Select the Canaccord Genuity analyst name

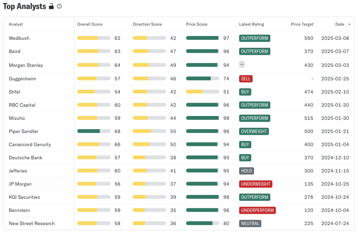pyautogui.click(x=30, y=144)
